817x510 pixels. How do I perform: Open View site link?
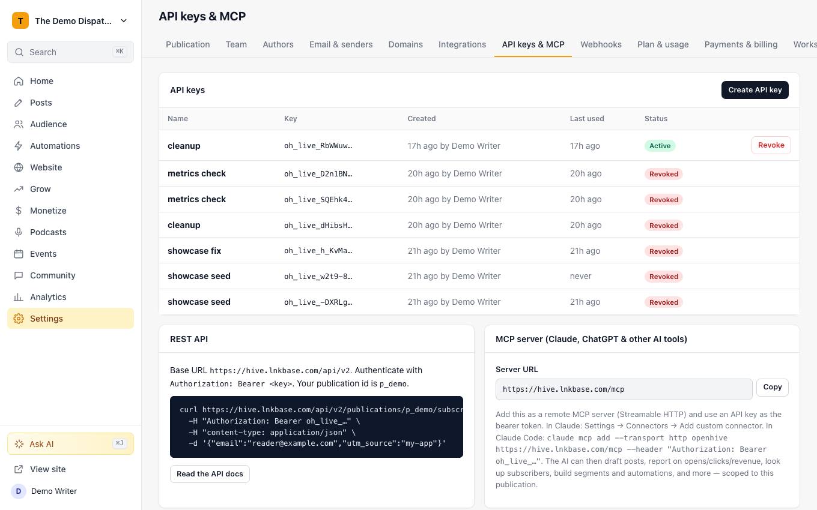(x=70, y=469)
